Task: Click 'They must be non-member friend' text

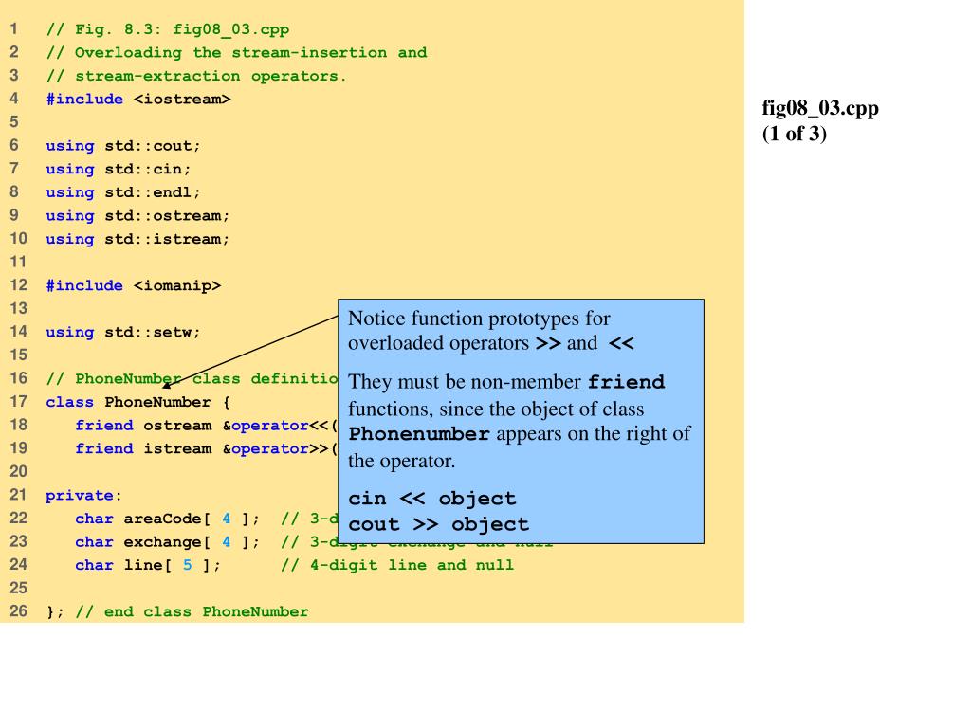Action: [506, 382]
